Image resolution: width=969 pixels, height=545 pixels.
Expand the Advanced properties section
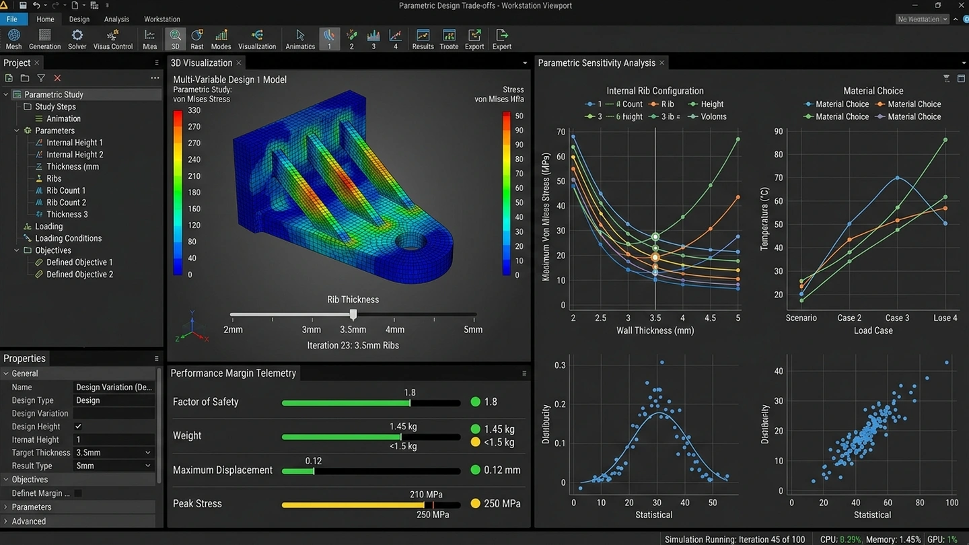[x=6, y=521]
